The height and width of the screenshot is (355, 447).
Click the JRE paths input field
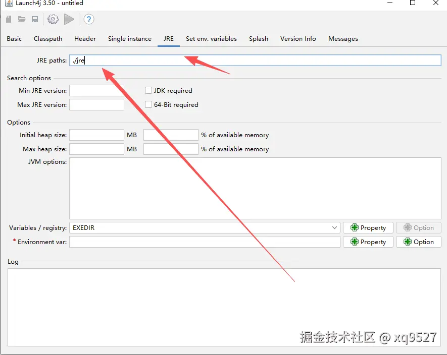point(255,61)
